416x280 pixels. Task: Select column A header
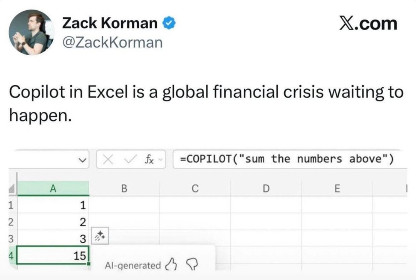tap(53, 189)
